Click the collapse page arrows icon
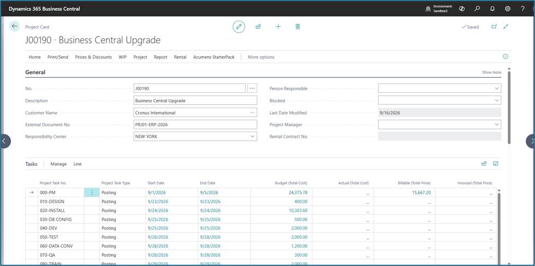 point(506,26)
